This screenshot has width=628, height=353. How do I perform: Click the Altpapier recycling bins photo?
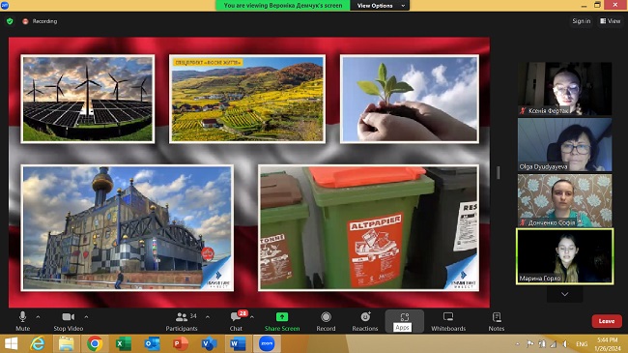(368, 227)
